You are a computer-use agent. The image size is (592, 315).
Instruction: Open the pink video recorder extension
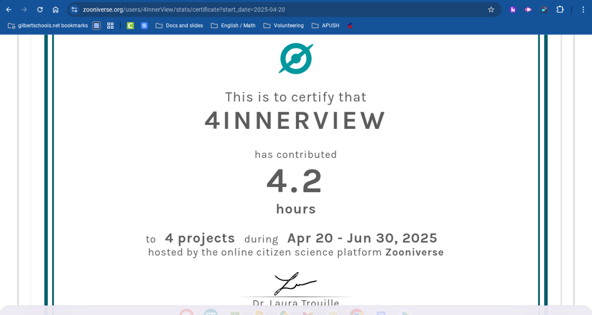click(528, 9)
